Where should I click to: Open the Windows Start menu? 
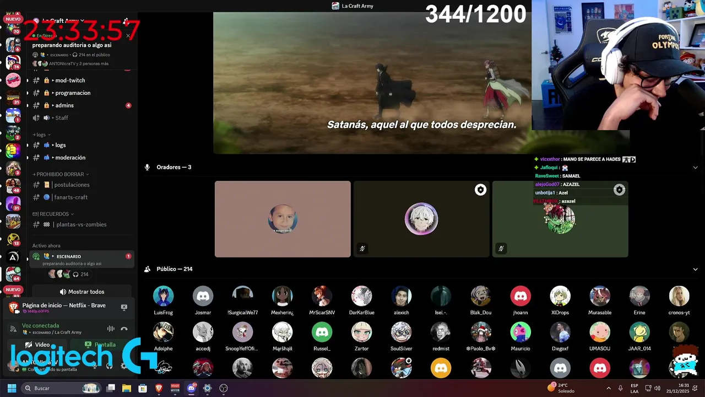click(12, 388)
